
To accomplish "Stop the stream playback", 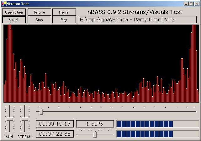I will (39, 20).
